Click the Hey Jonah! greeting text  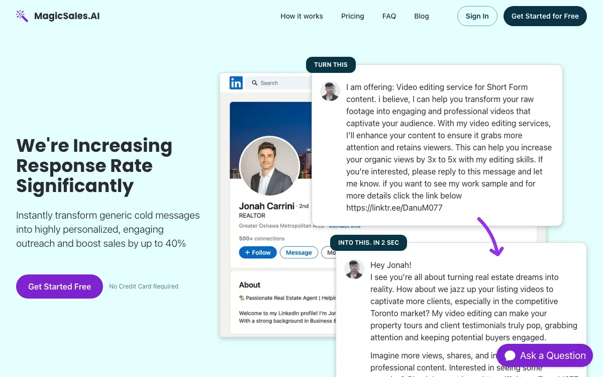click(391, 265)
